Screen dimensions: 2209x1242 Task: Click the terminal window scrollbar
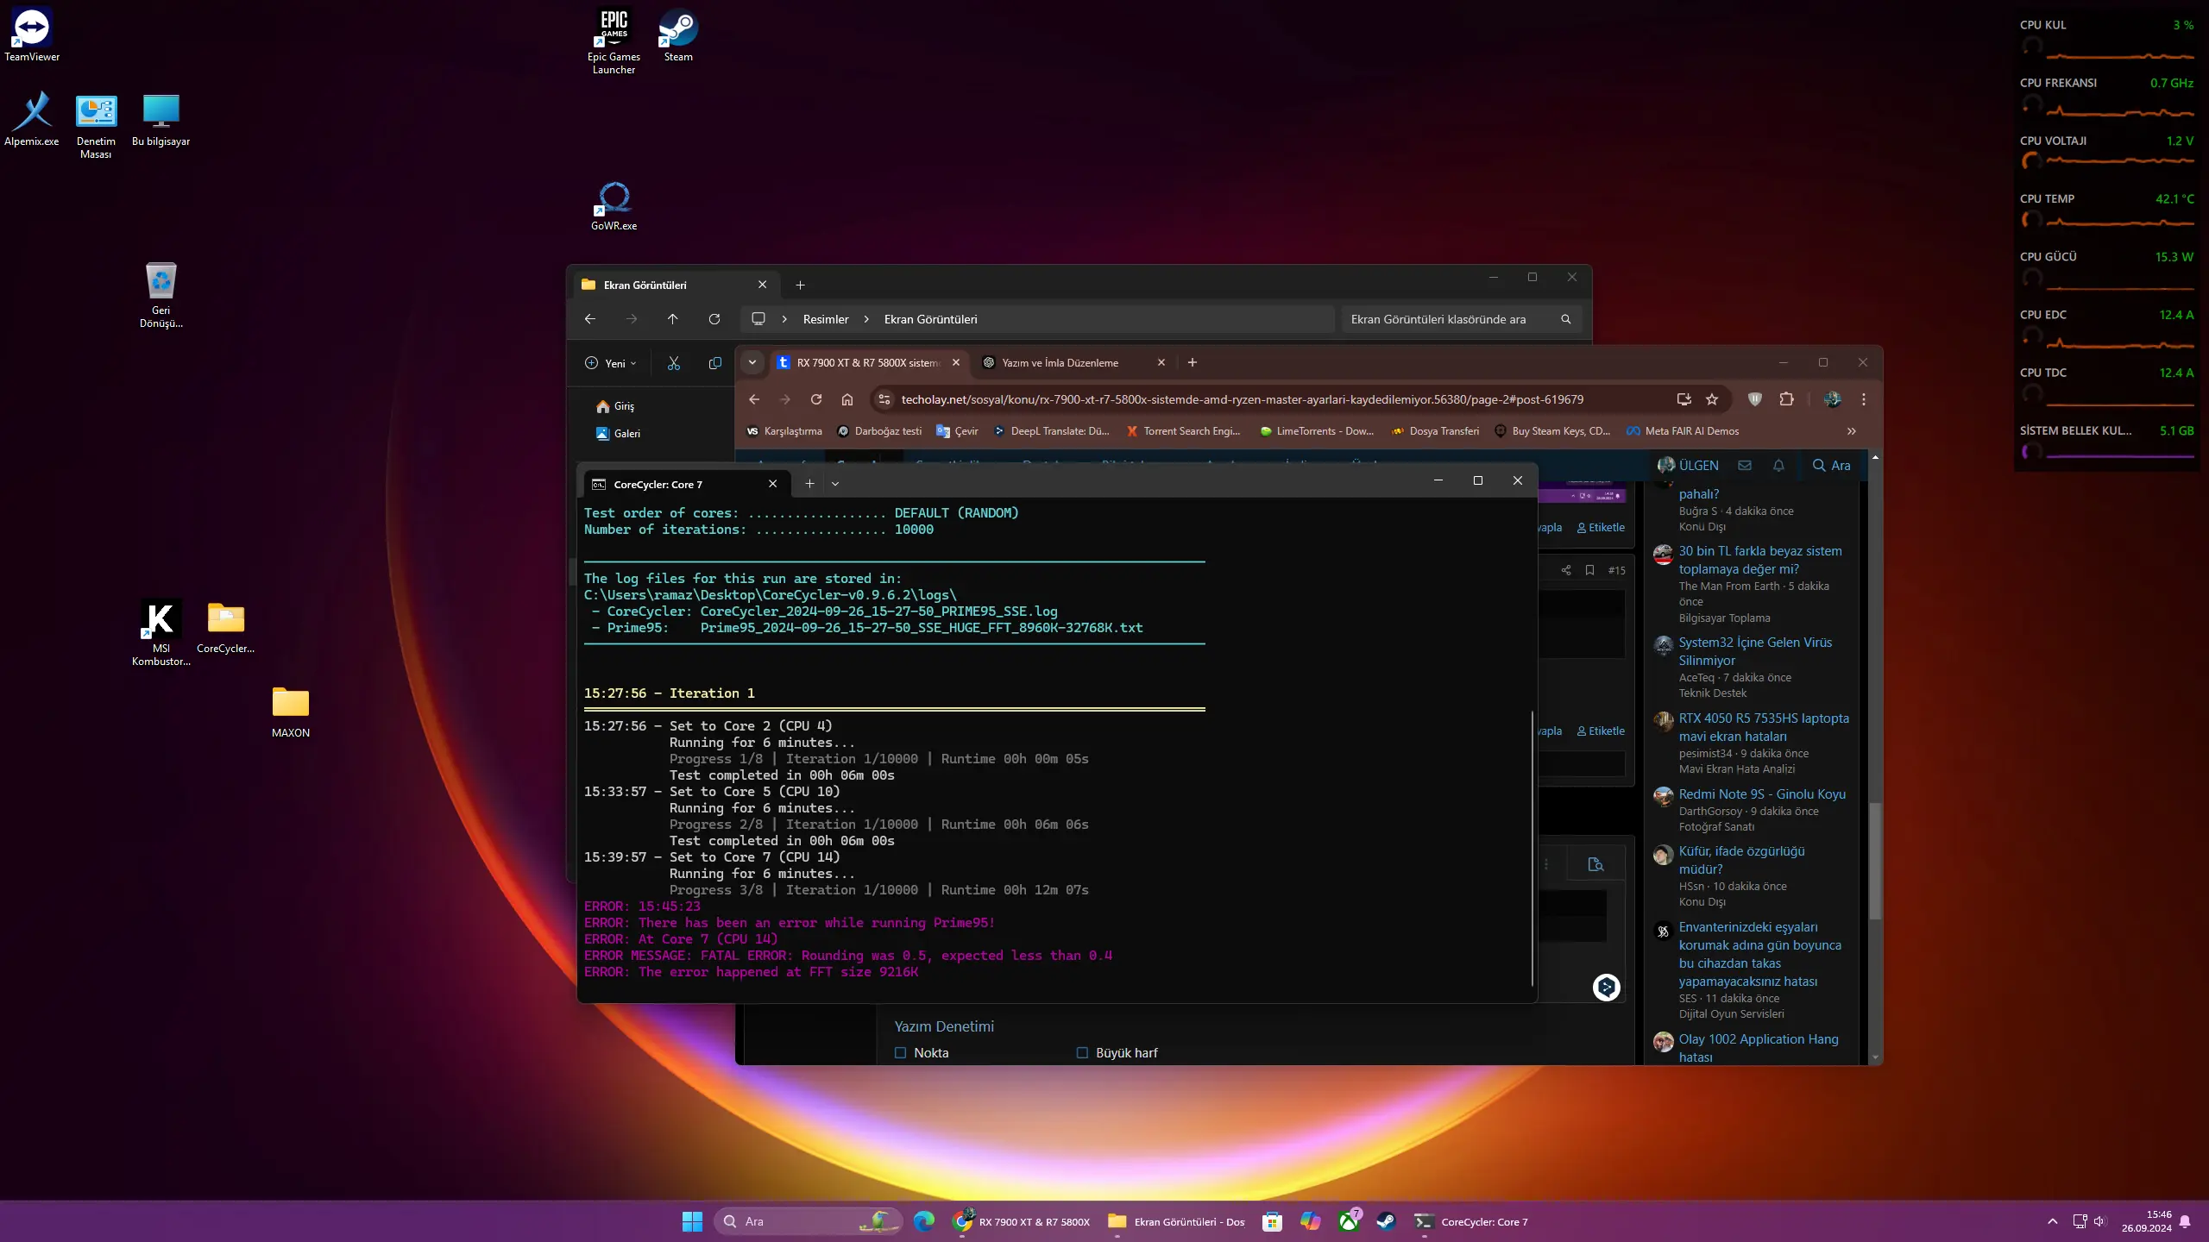tap(1532, 848)
